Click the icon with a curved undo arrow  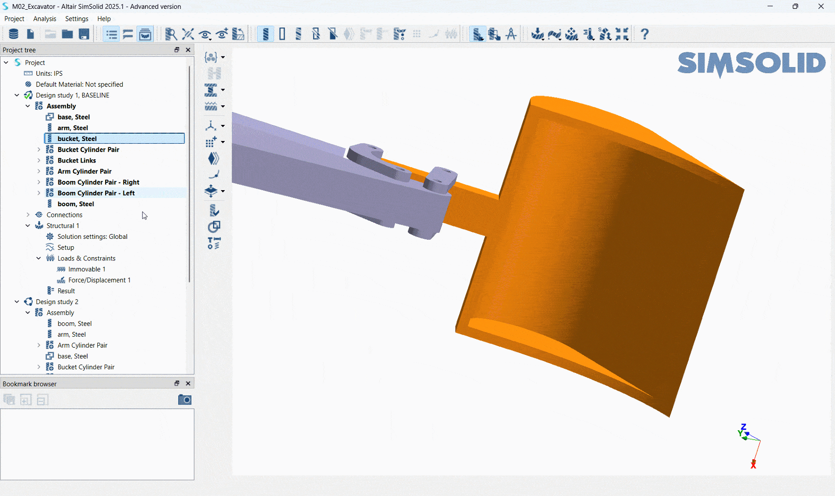(238, 34)
